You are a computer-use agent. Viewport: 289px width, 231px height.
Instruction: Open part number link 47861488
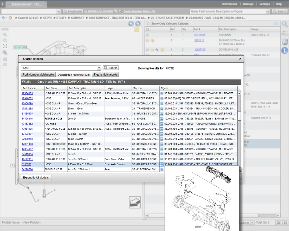click(x=27, y=144)
